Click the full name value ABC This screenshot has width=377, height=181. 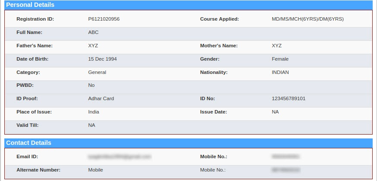point(94,32)
